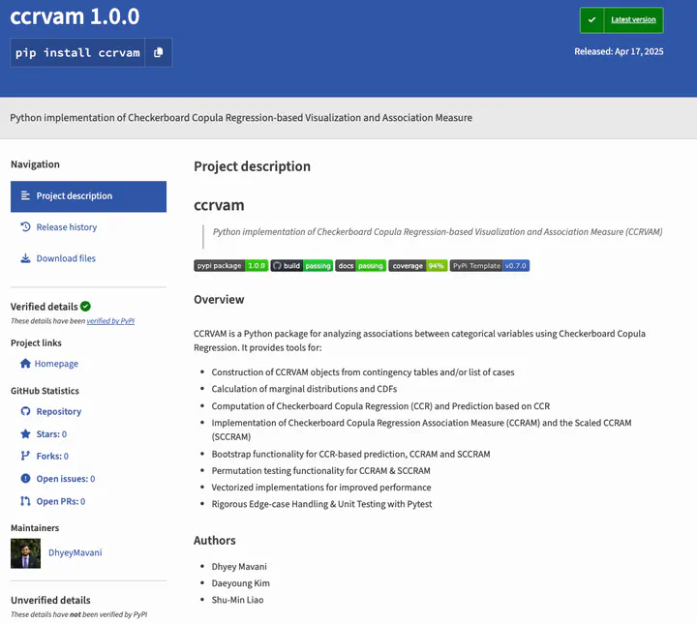
Task: Click 'Calculation of marginal distributions and CDFs' bullet
Action: (x=304, y=389)
